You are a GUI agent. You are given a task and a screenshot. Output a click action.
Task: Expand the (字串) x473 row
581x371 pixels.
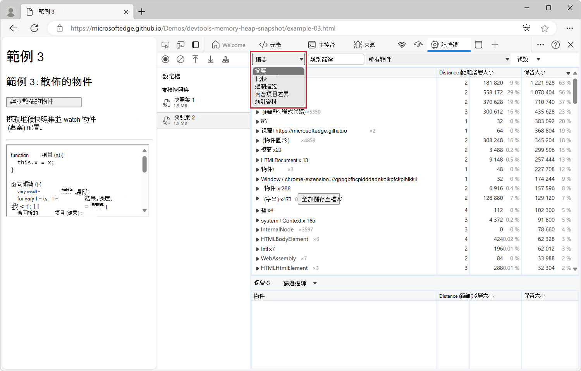click(258, 198)
